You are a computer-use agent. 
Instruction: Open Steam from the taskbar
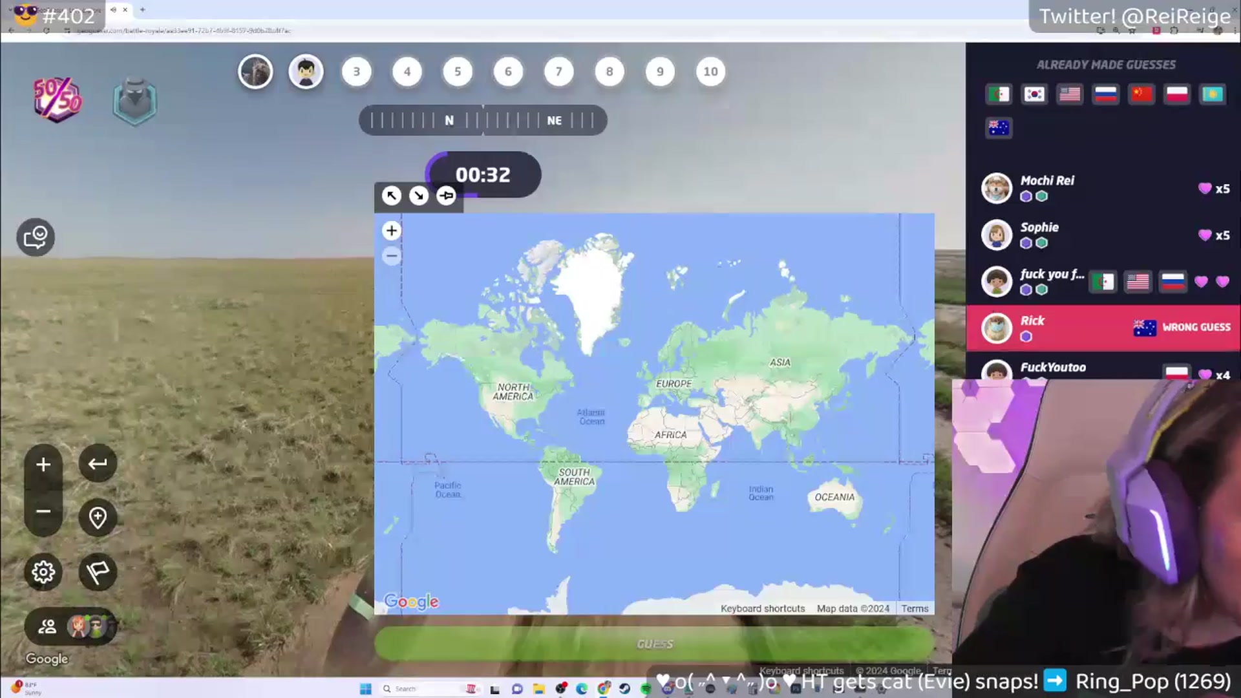pyautogui.click(x=624, y=688)
